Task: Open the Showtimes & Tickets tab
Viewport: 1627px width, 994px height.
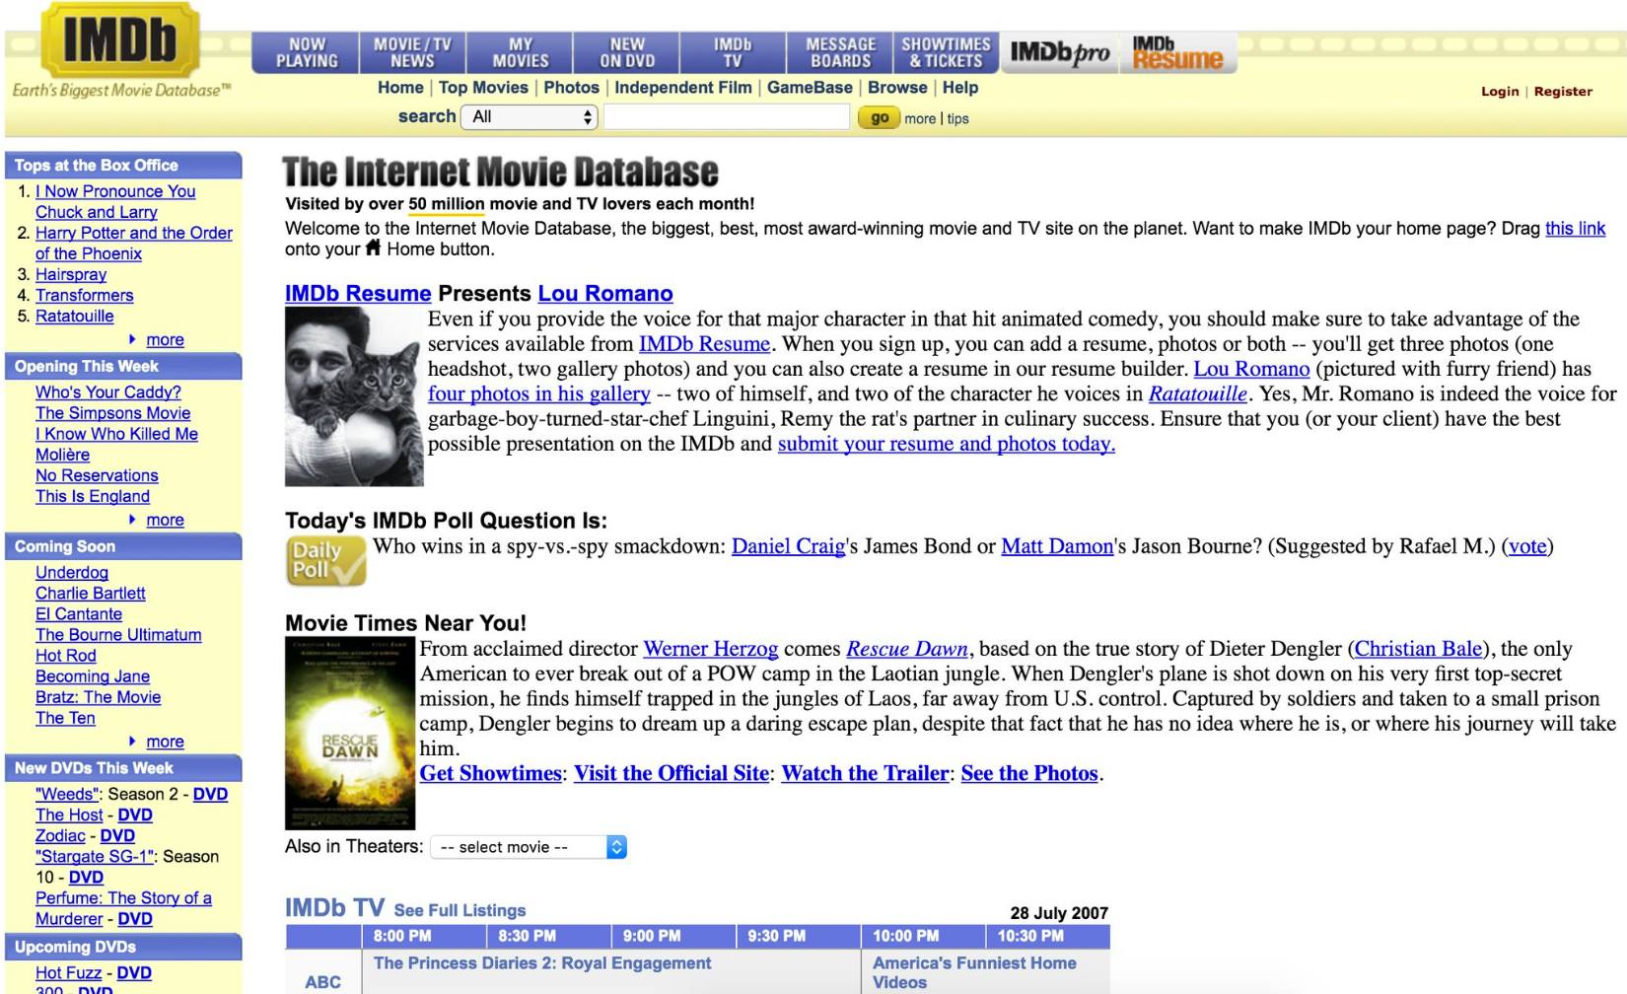Action: click(946, 52)
